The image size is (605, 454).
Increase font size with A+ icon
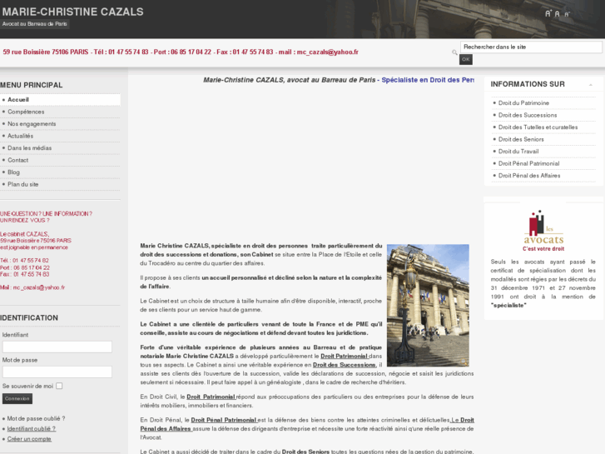pos(548,14)
